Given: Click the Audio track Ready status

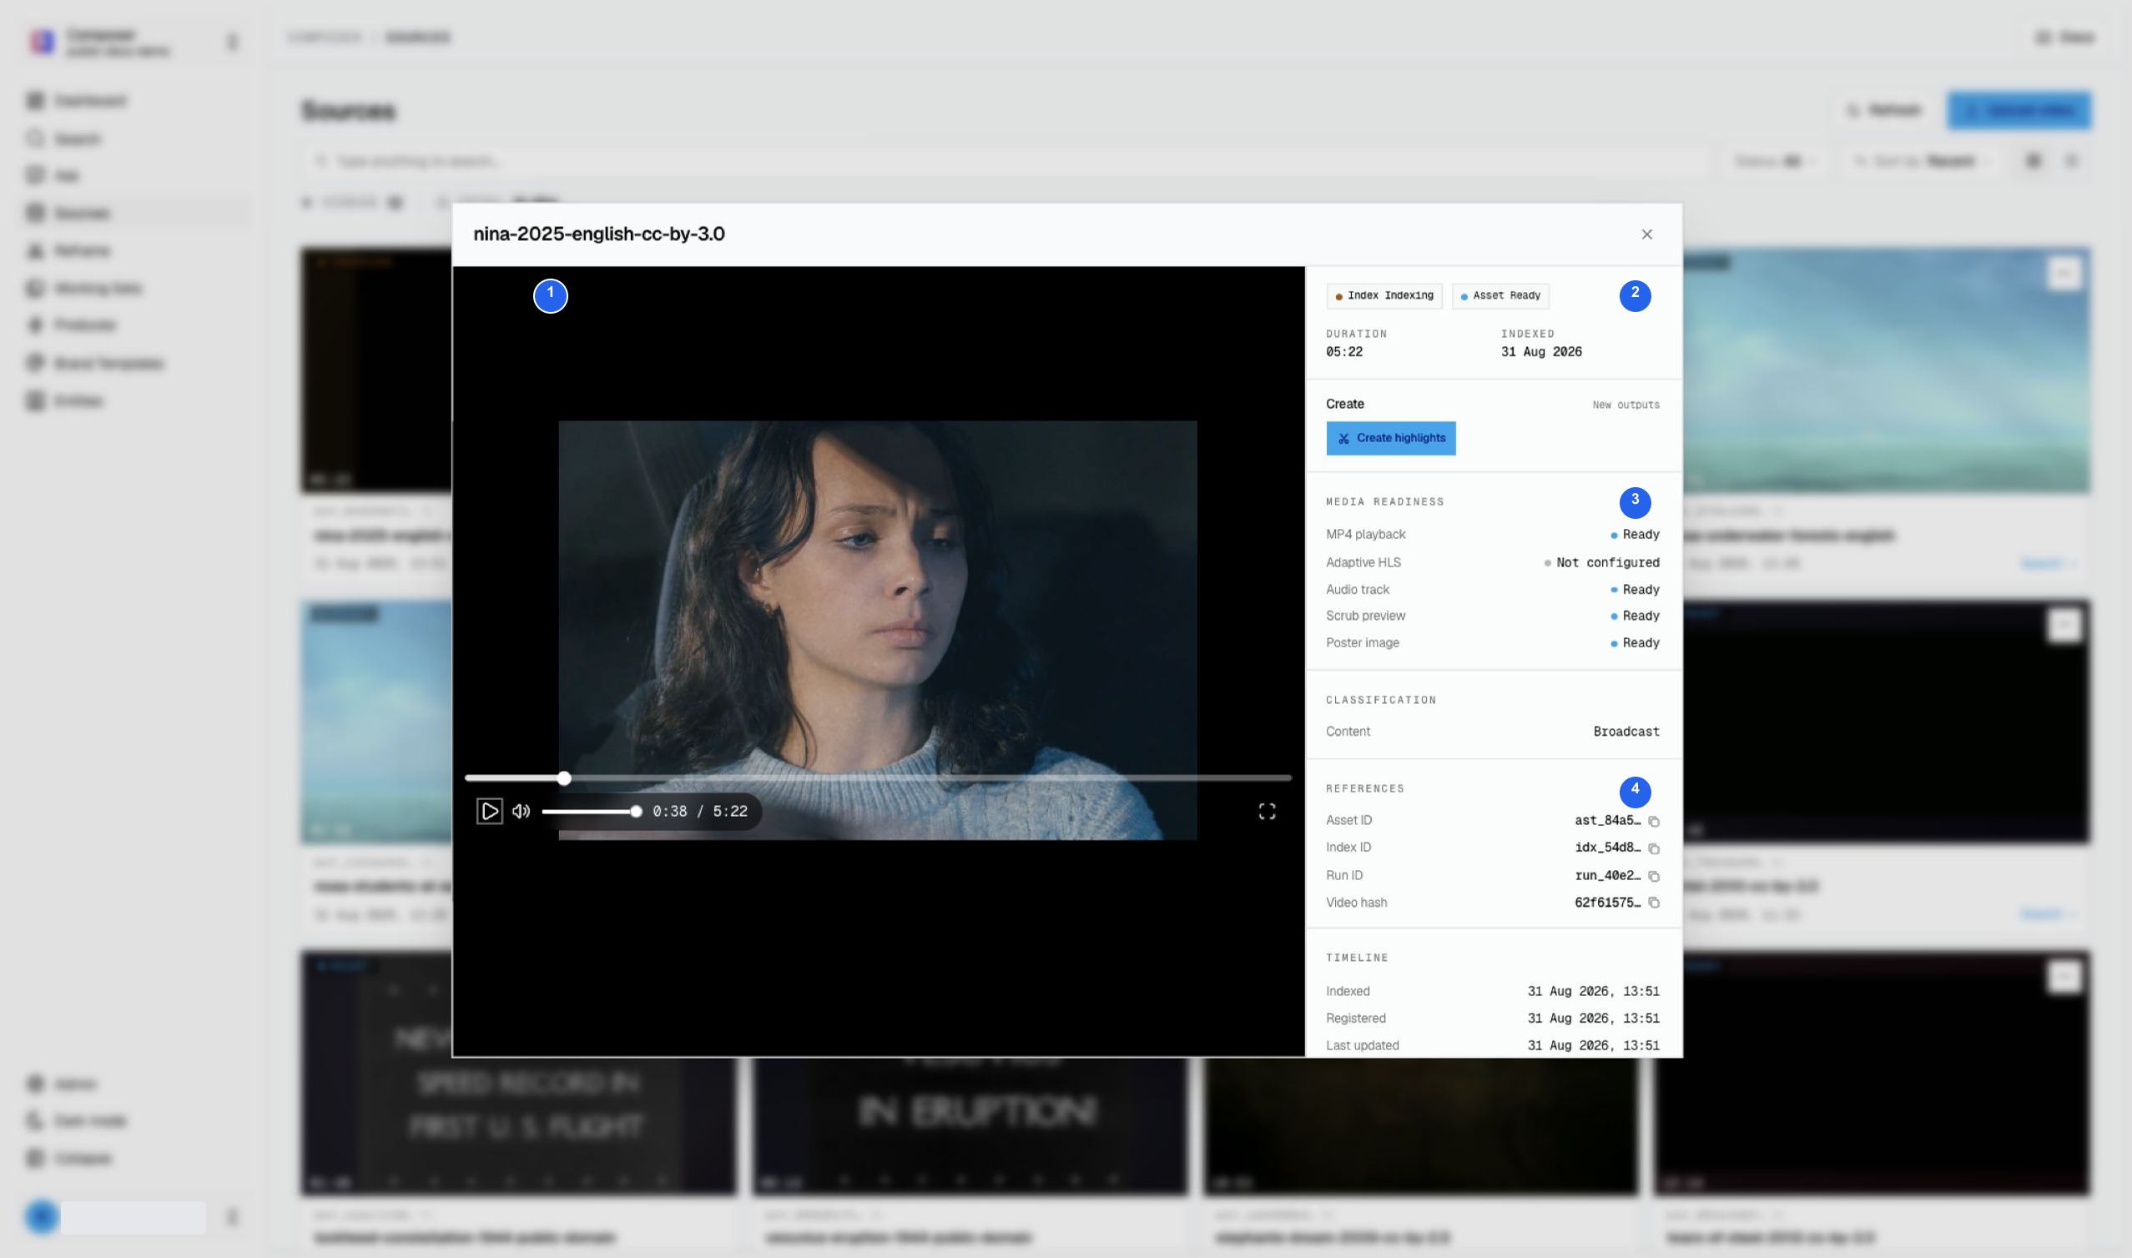Looking at the screenshot, I should coord(1635,589).
